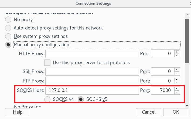
Task: Decrease the SOCKS port value
Action: pyautogui.click(x=177, y=92)
